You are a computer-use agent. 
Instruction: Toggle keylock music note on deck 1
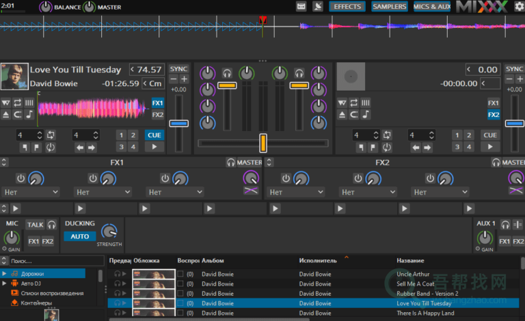click(x=29, y=115)
